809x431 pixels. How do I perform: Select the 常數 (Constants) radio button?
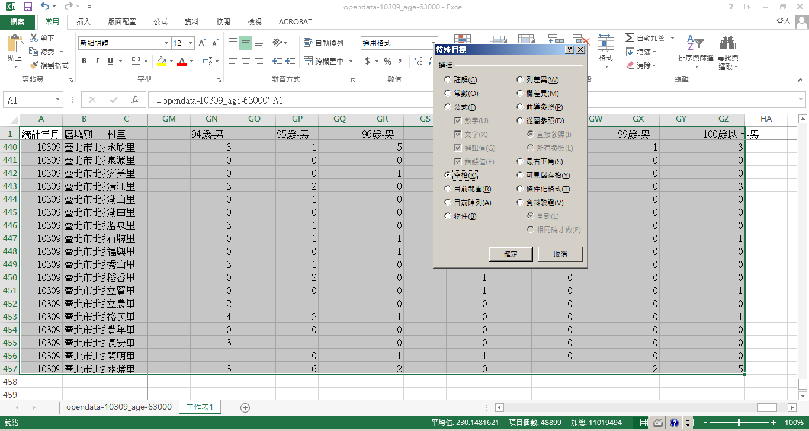[448, 94]
